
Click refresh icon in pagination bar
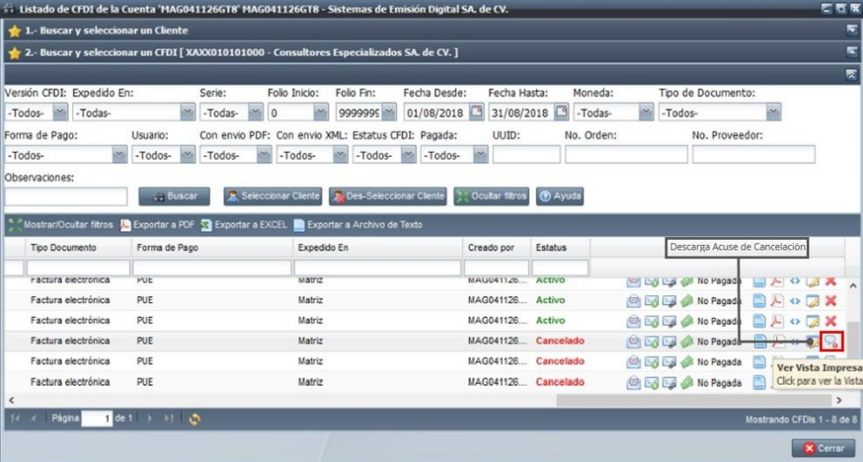(194, 420)
